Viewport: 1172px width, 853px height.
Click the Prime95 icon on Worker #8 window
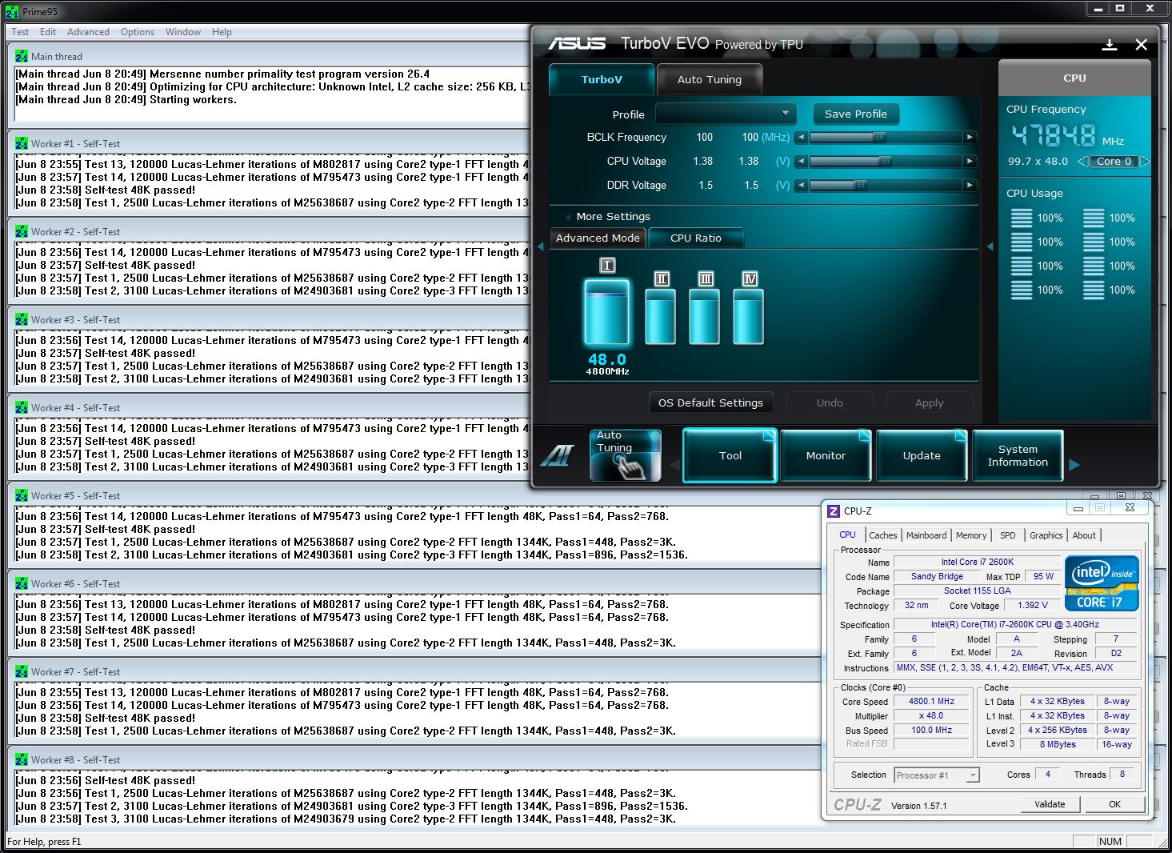point(22,760)
